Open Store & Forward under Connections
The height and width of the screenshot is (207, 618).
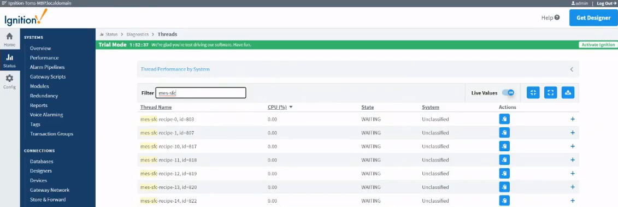(48, 199)
